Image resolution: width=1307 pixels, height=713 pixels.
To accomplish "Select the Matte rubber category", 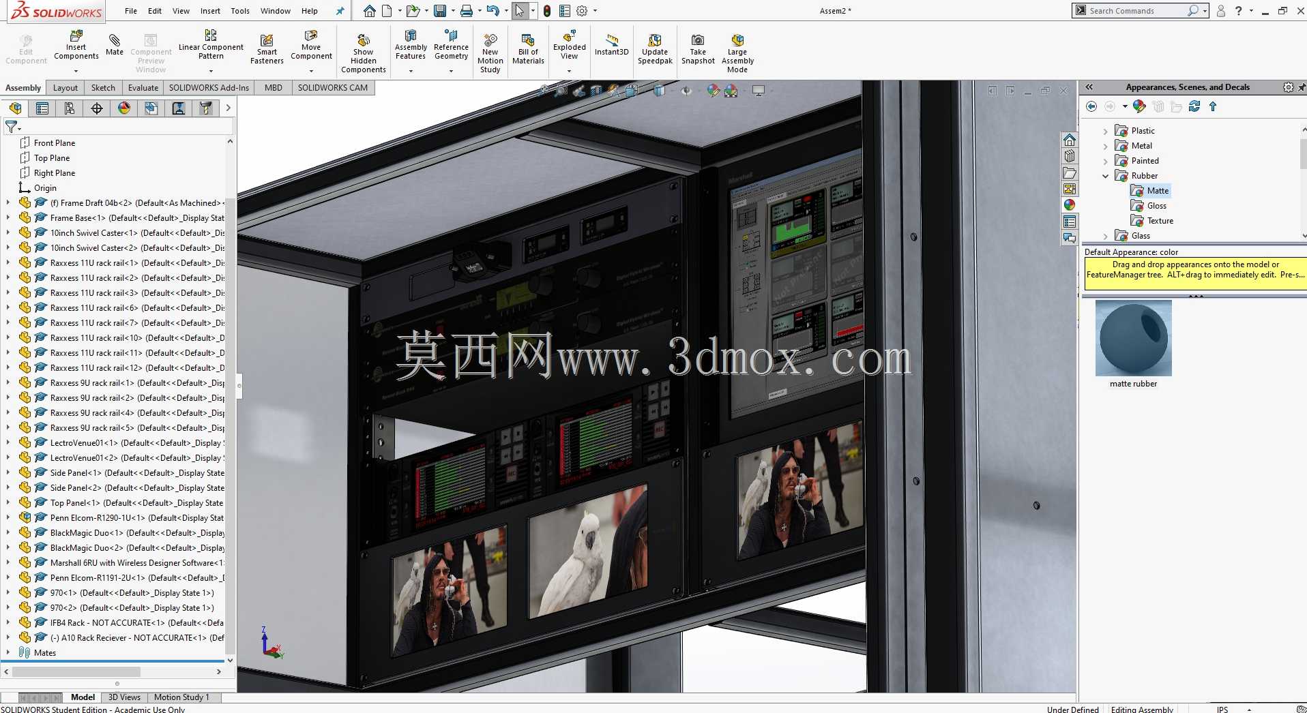I will click(1158, 191).
